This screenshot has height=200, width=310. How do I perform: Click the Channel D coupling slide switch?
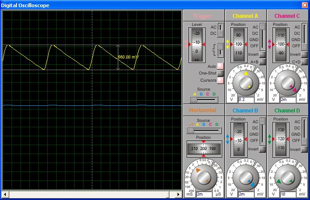pyautogui.click(x=305, y=131)
